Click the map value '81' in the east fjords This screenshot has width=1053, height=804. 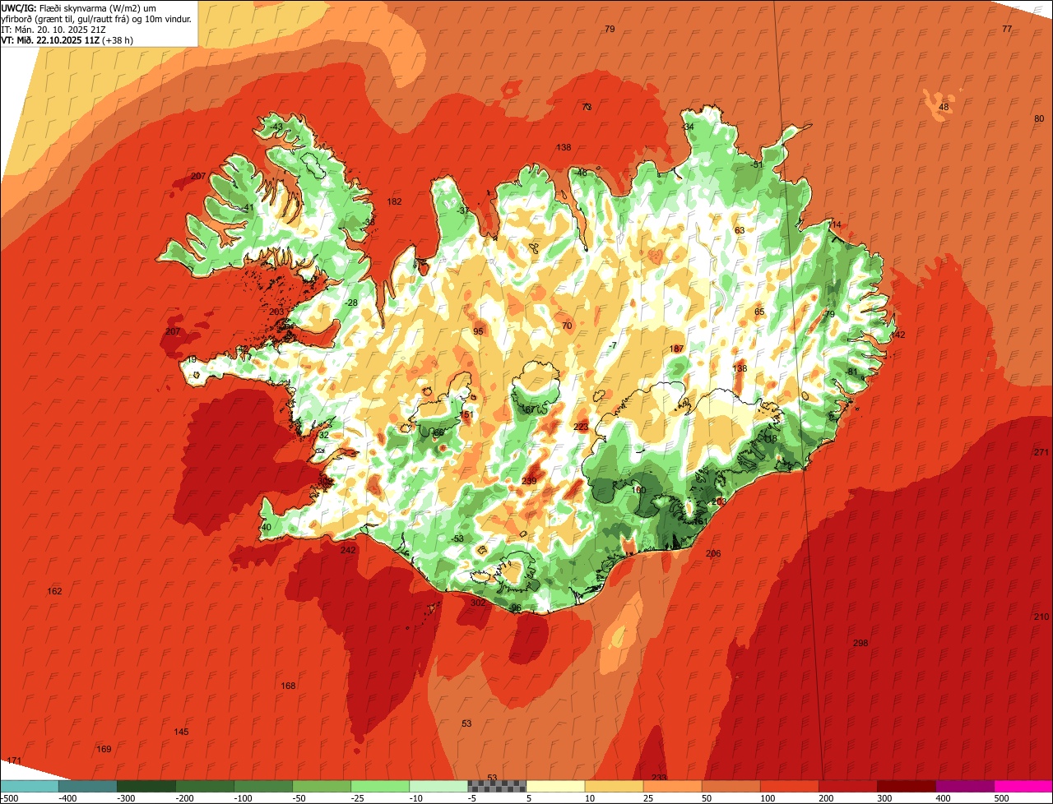[853, 372]
